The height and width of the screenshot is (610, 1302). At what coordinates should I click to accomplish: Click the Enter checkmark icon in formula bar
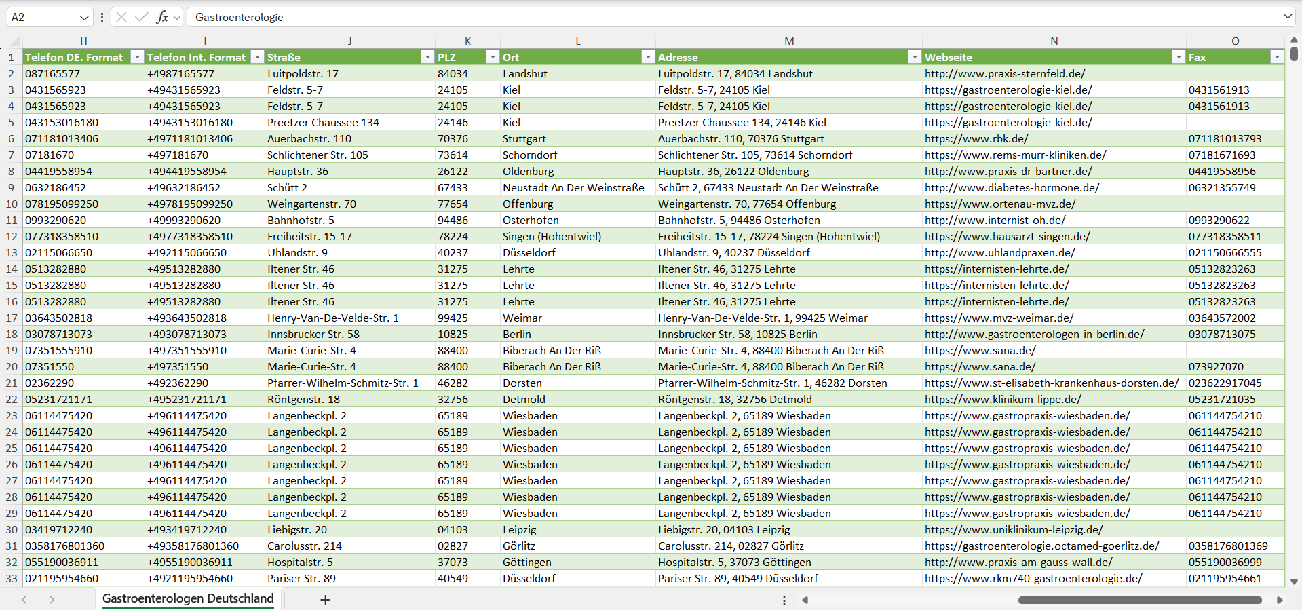point(142,17)
